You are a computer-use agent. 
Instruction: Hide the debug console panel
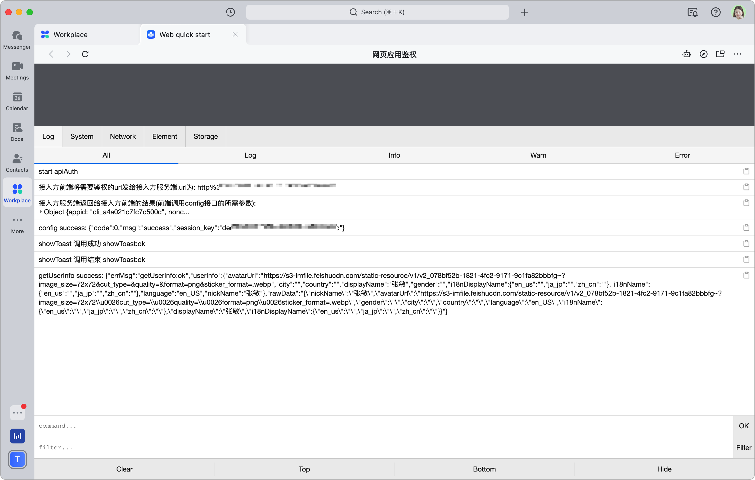point(664,469)
